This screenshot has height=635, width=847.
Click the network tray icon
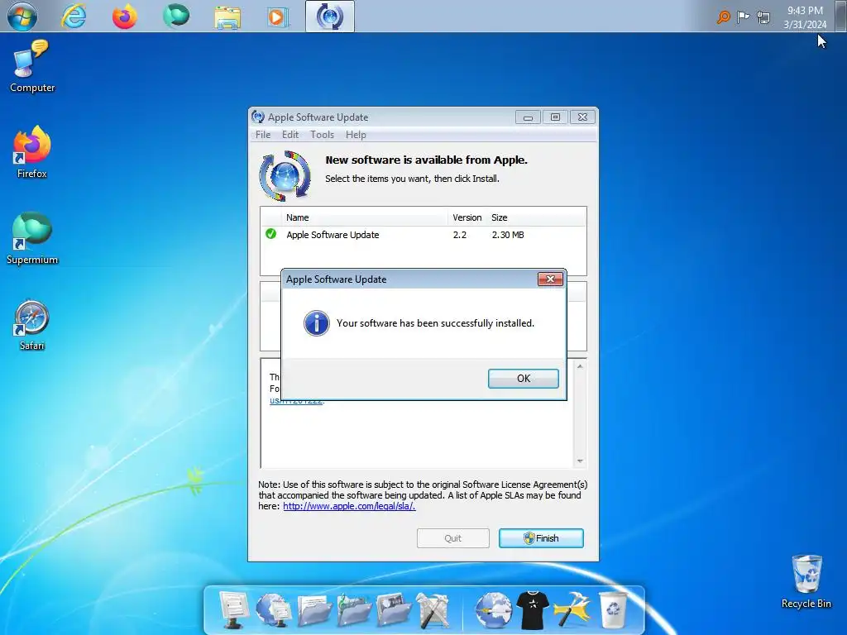tap(763, 17)
